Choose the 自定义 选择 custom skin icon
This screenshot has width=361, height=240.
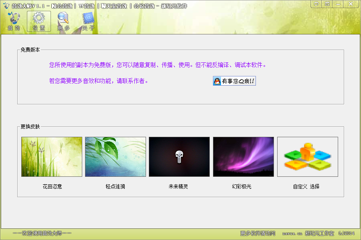tap(308, 157)
